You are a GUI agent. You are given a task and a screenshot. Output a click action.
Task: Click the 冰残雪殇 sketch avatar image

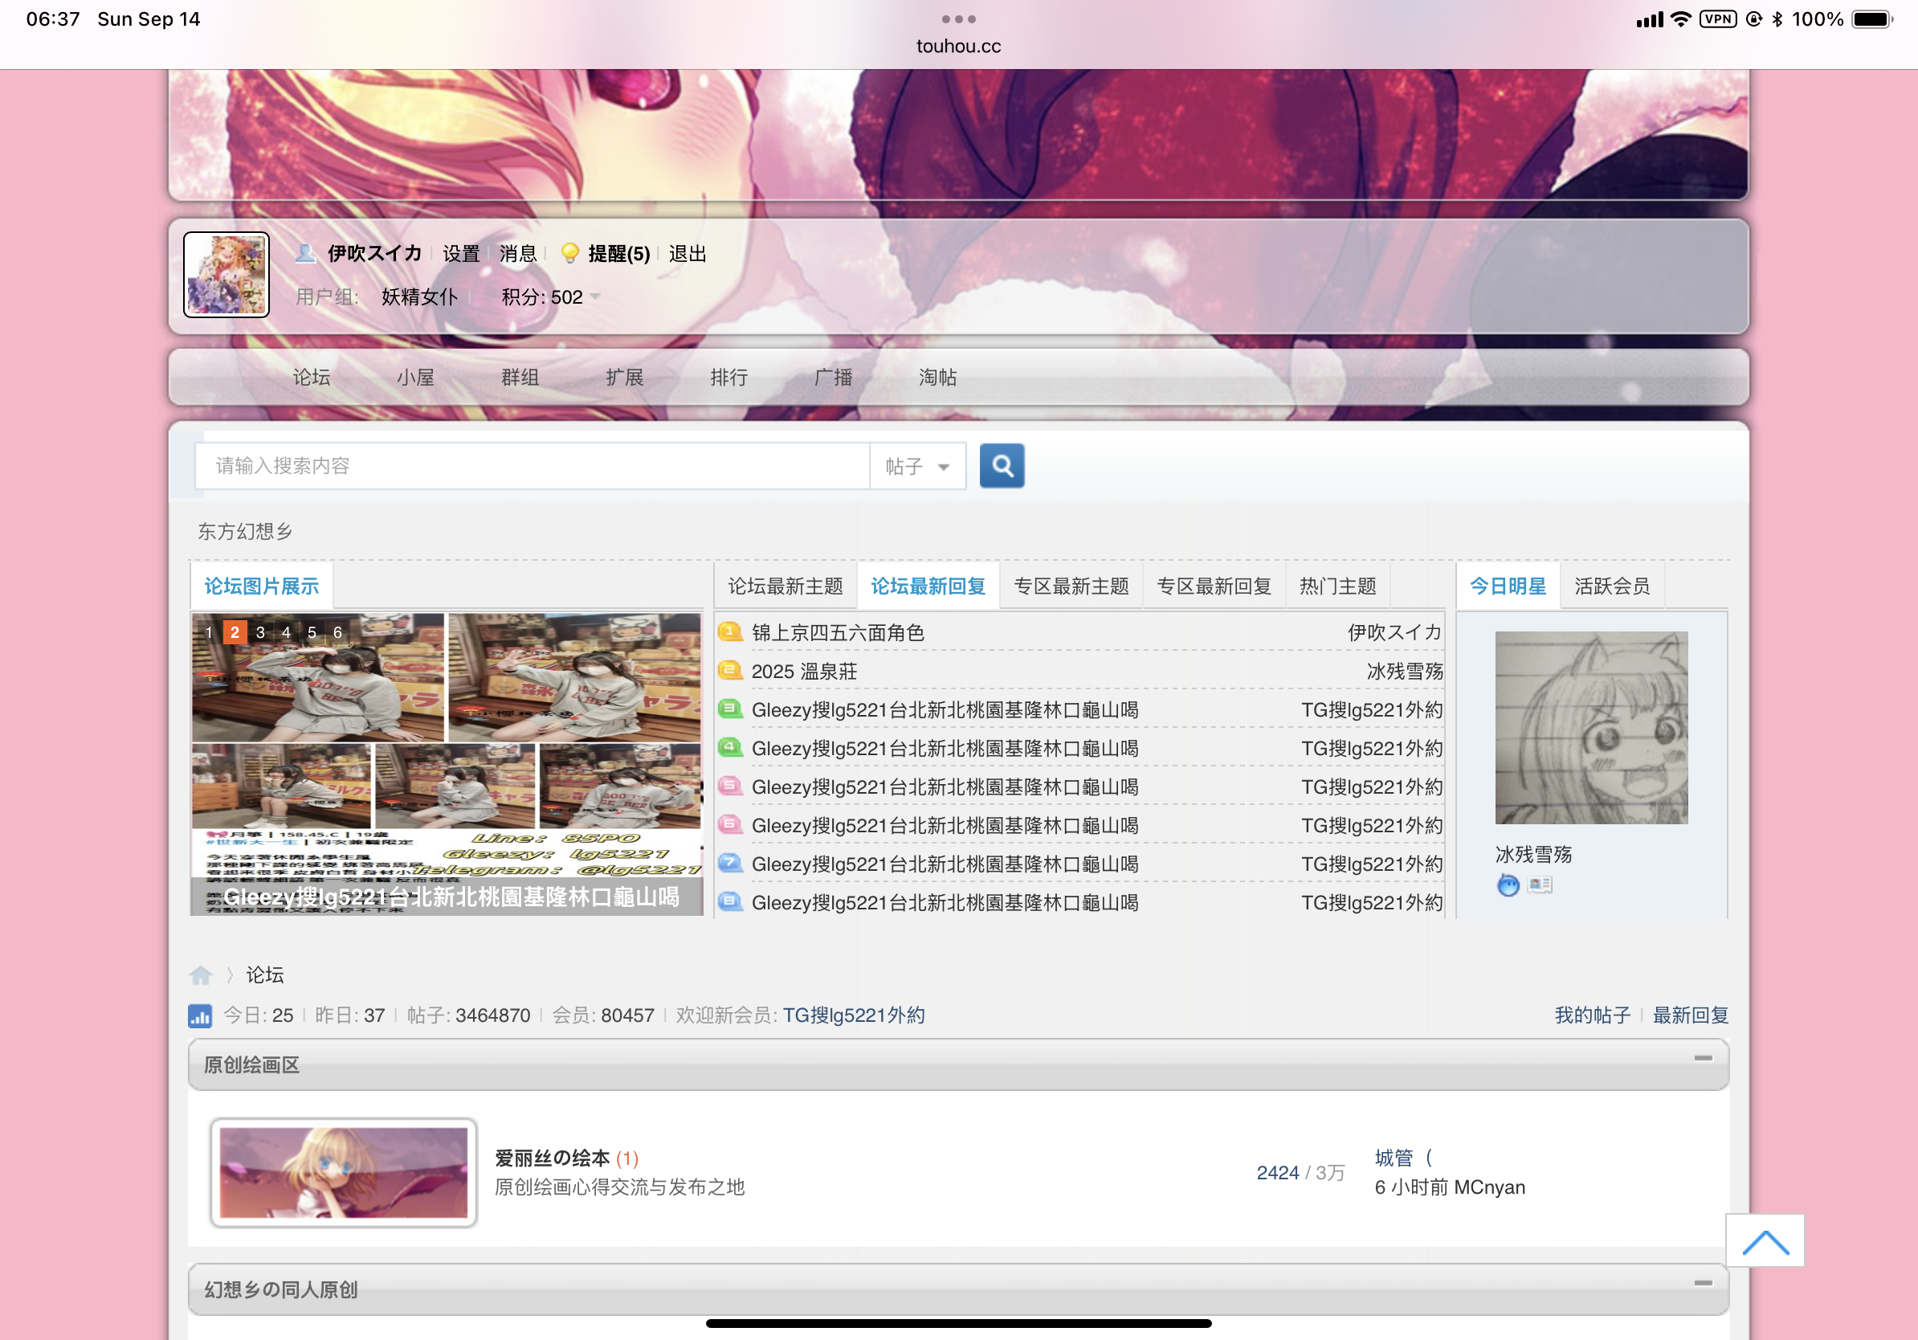(x=1590, y=727)
